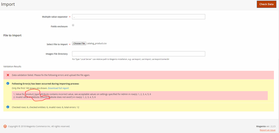Focus the Images File Directory text box
279x133 pixels.
[x=139, y=54]
